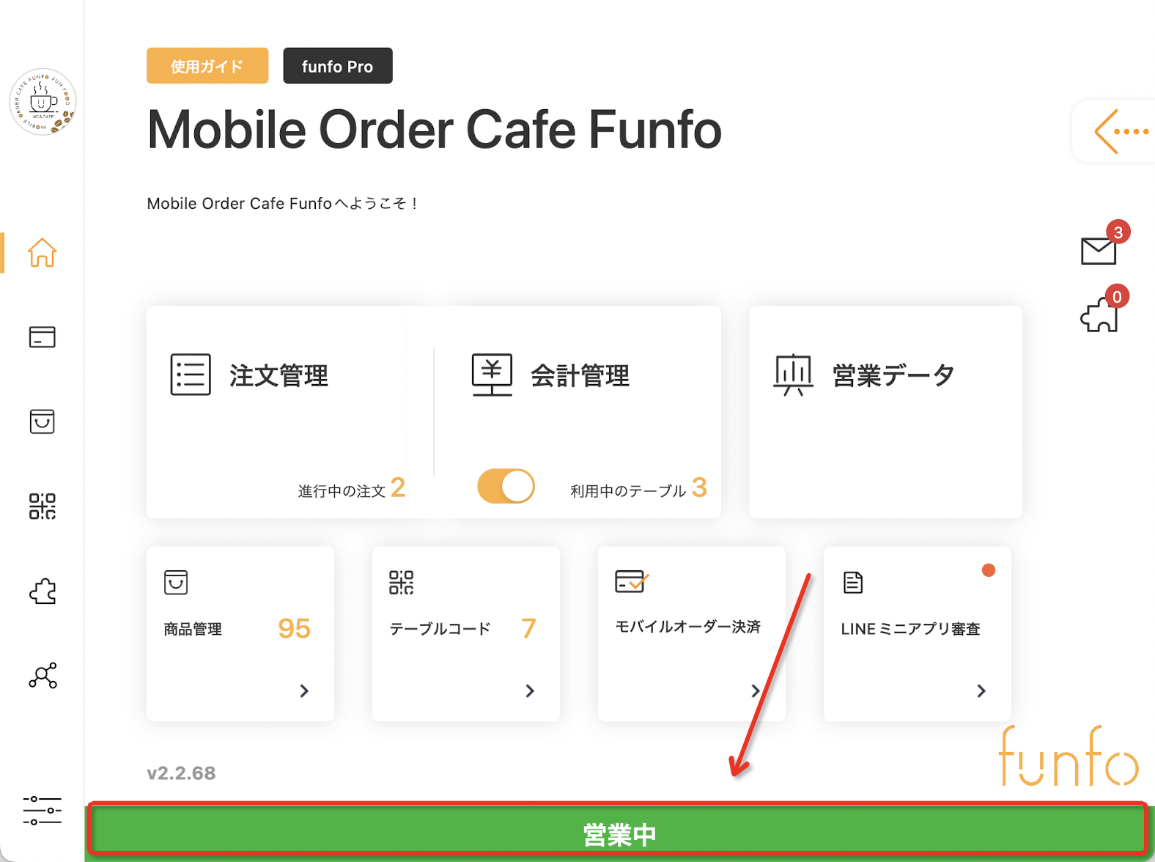The width and height of the screenshot is (1155, 862).
Task: Click the 進行中の注文 count 2
Action: point(398,487)
